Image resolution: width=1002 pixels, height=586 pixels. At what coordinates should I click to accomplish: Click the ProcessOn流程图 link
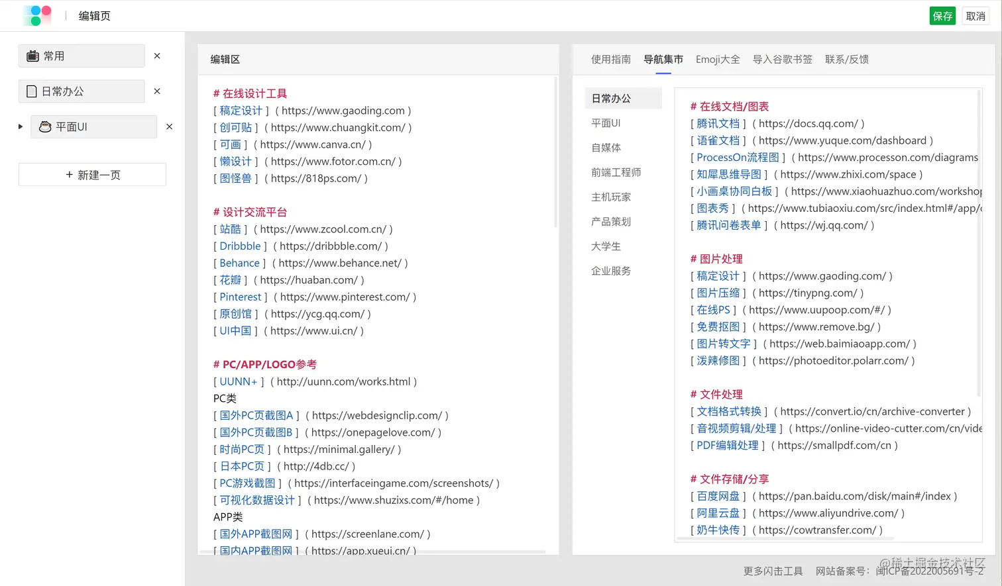click(738, 157)
